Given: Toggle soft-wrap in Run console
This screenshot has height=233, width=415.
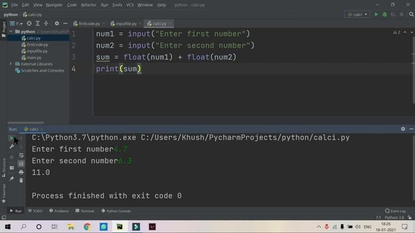Looking at the screenshot, I should pos(21,155).
